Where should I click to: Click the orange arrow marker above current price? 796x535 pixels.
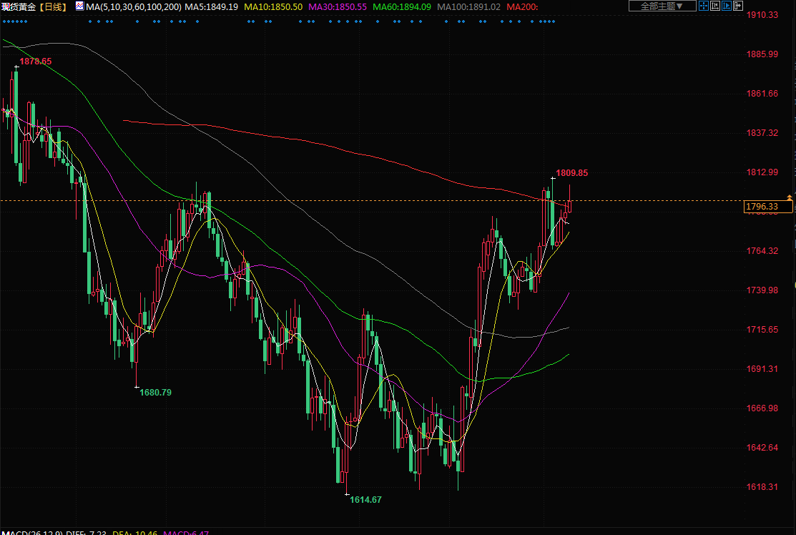790,197
